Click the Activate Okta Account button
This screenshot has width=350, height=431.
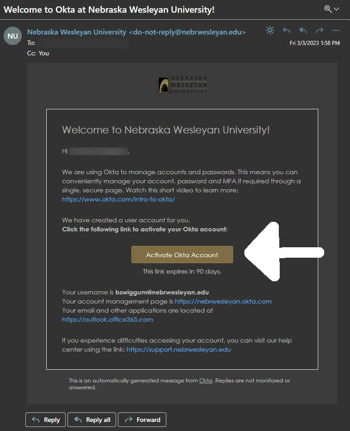(x=182, y=255)
